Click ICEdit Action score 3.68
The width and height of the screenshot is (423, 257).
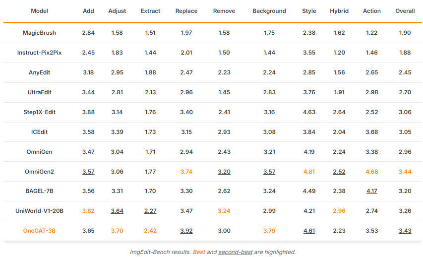pos(372,132)
